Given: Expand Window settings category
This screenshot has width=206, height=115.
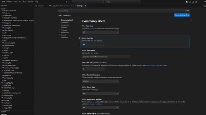Looking at the screenshot, I should pyautogui.click(x=64, y=27).
